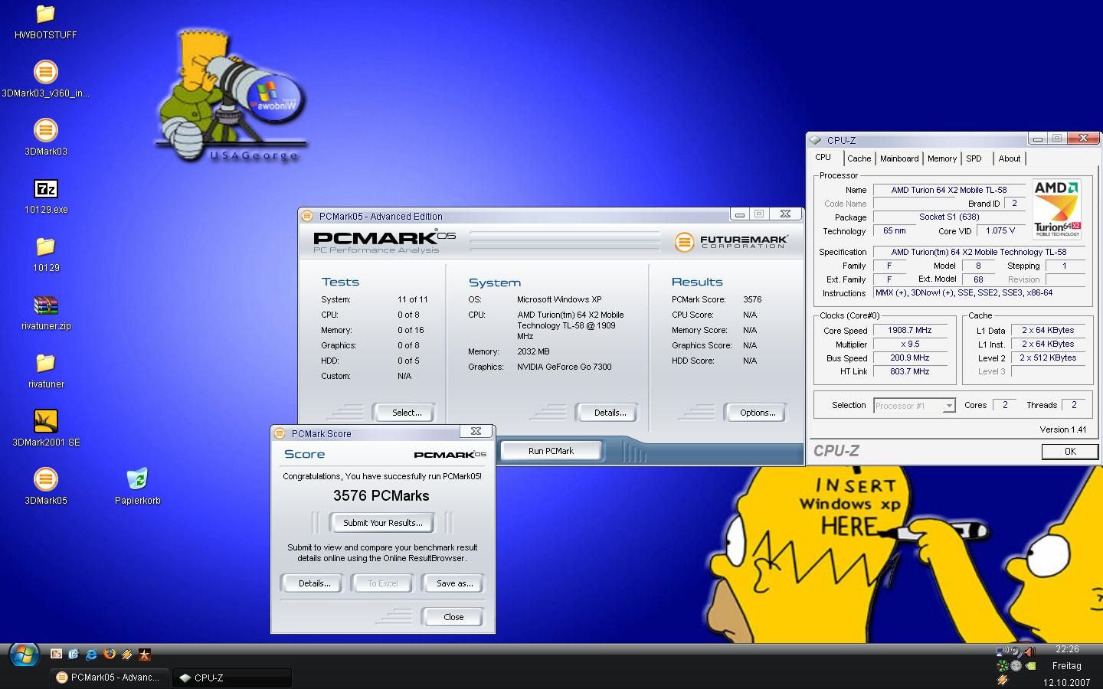The height and width of the screenshot is (689, 1103).
Task: Click the Run PCMark button
Action: pos(551,451)
